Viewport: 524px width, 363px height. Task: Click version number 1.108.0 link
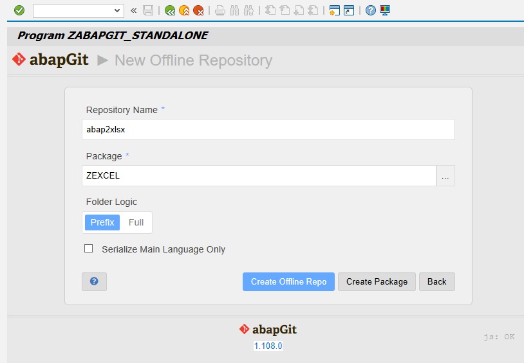(x=268, y=346)
